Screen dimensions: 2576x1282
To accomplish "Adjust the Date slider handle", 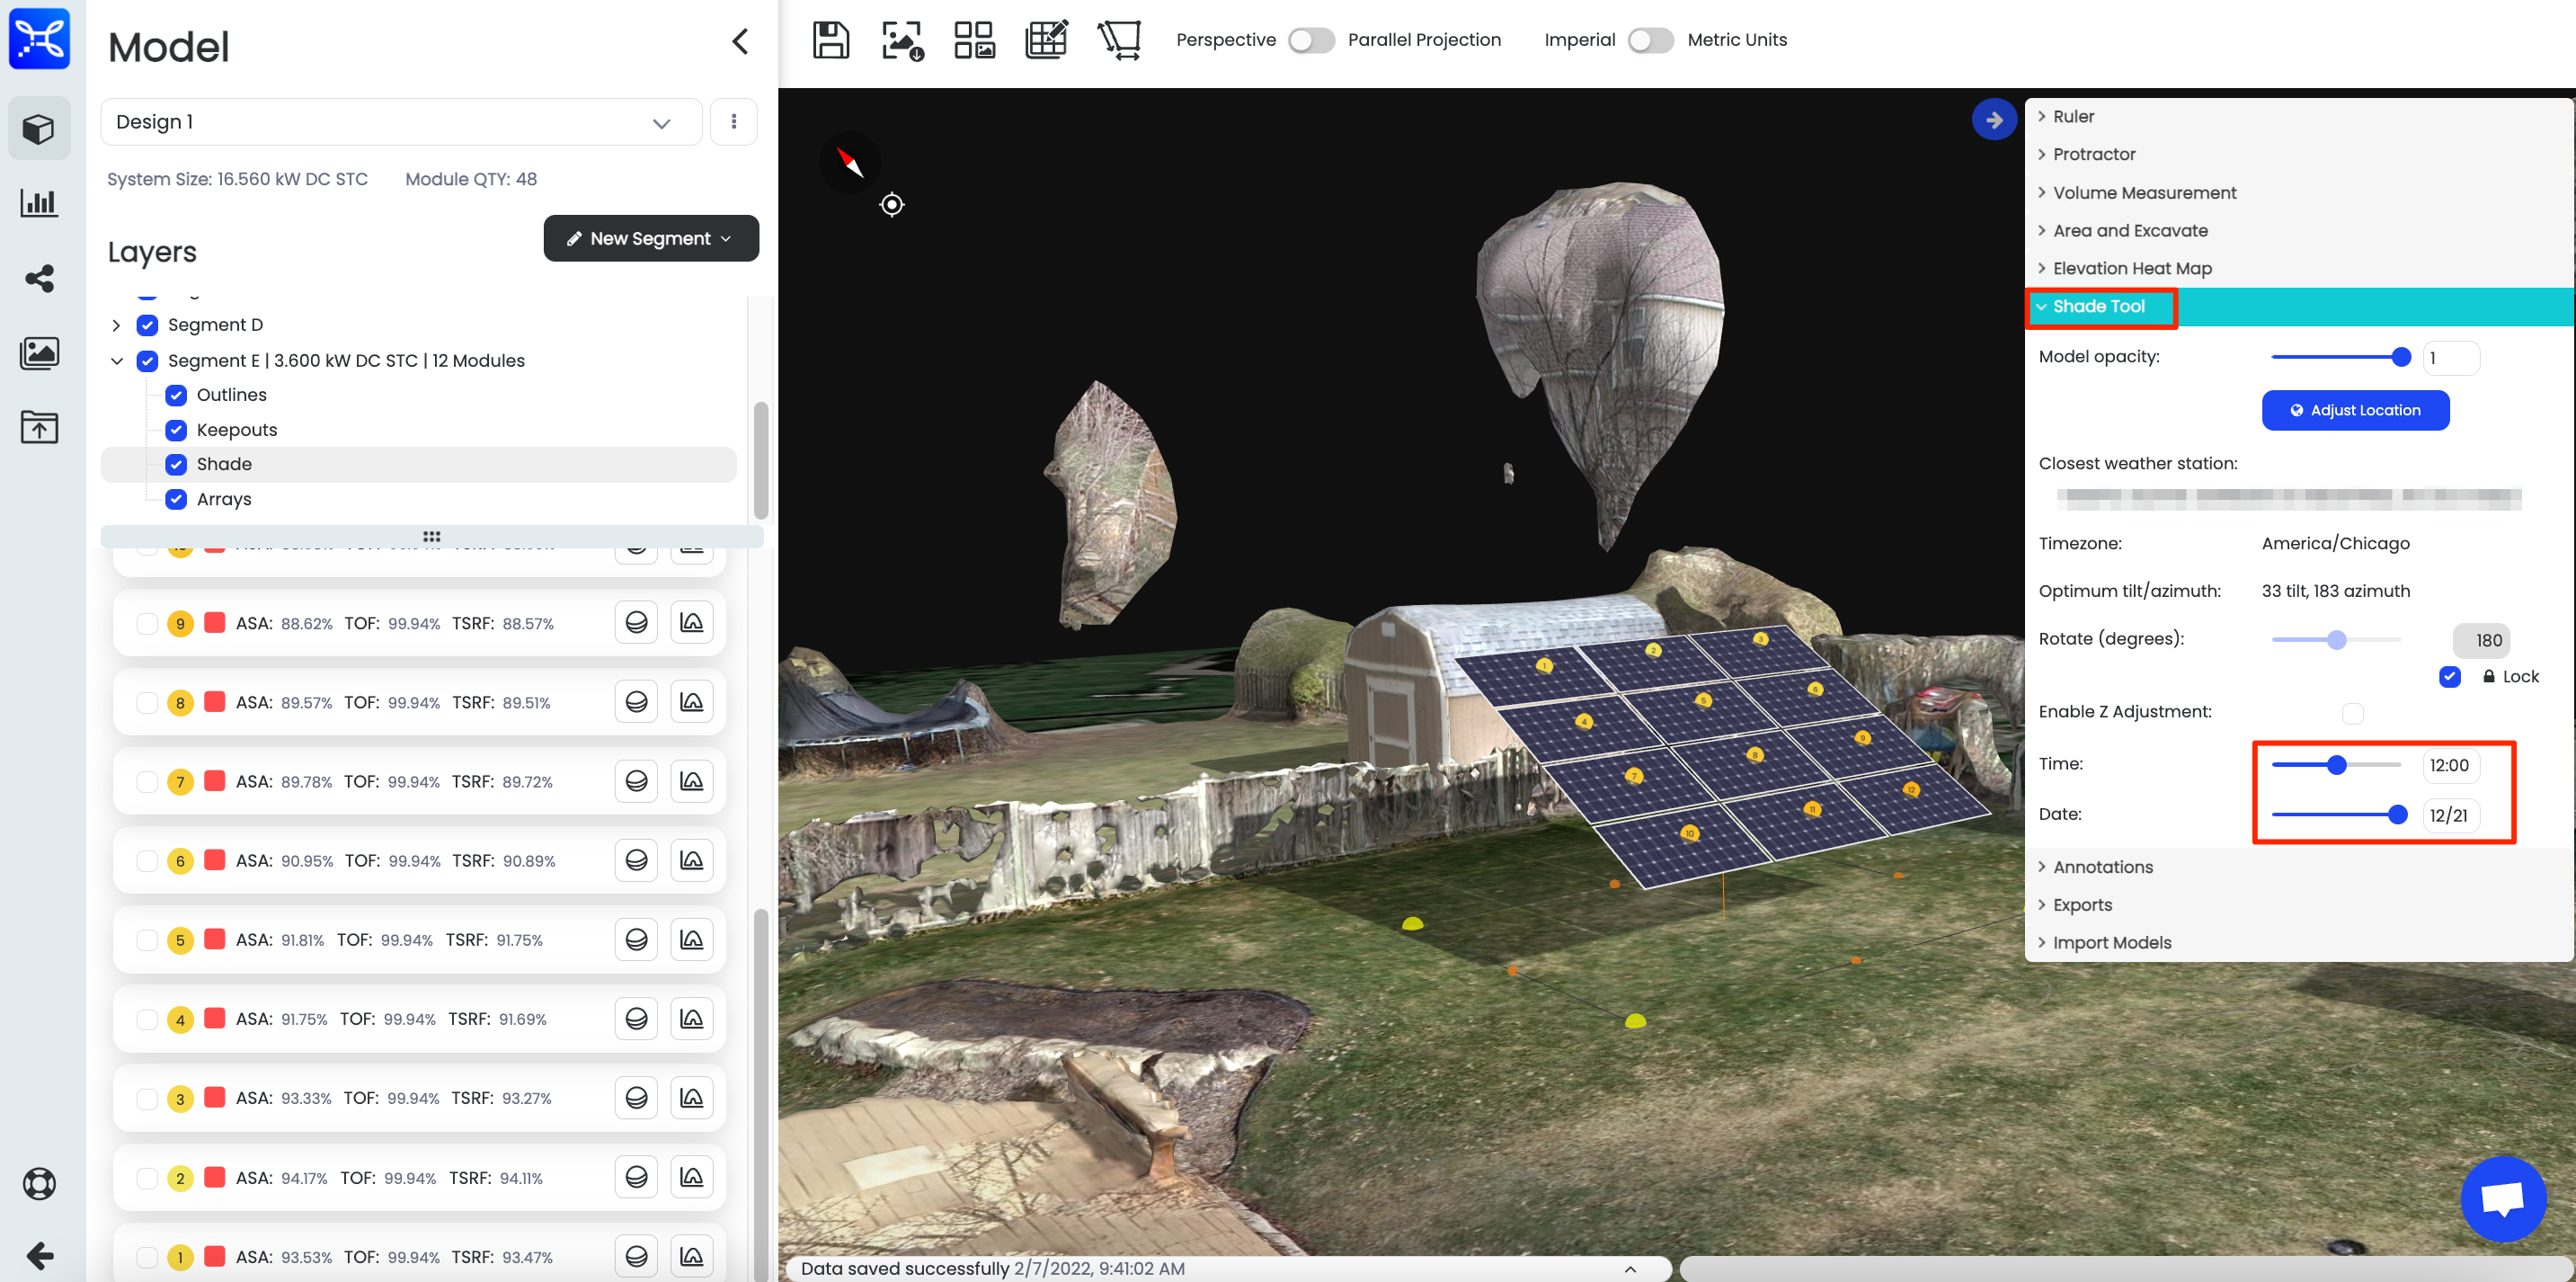I will pyautogui.click(x=2398, y=814).
